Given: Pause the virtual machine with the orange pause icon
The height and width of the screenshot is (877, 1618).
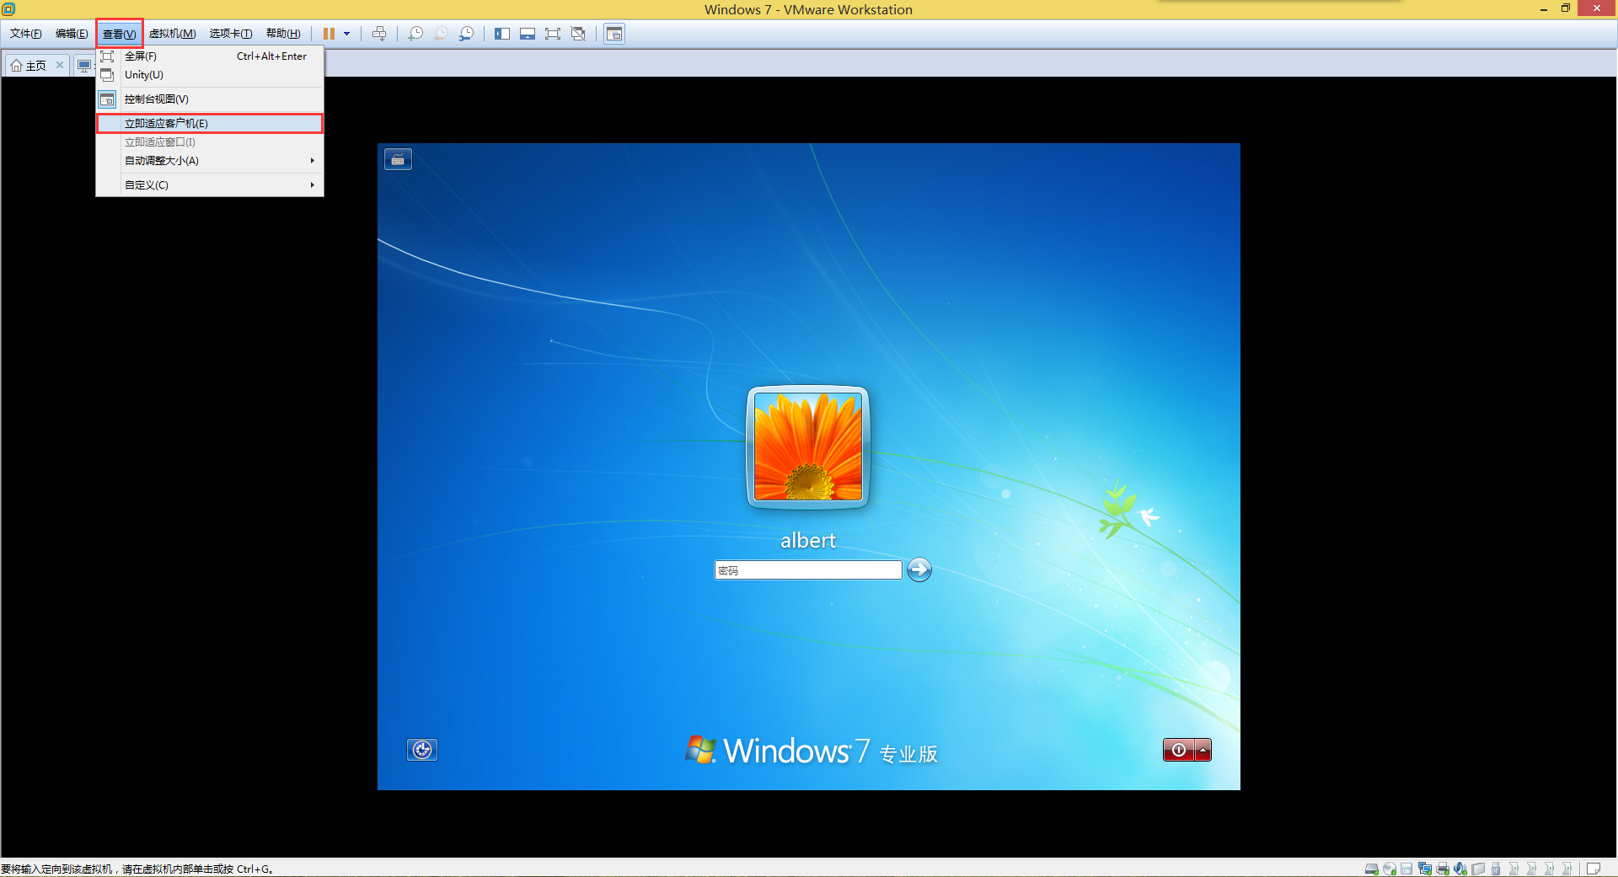Looking at the screenshot, I should point(329,34).
